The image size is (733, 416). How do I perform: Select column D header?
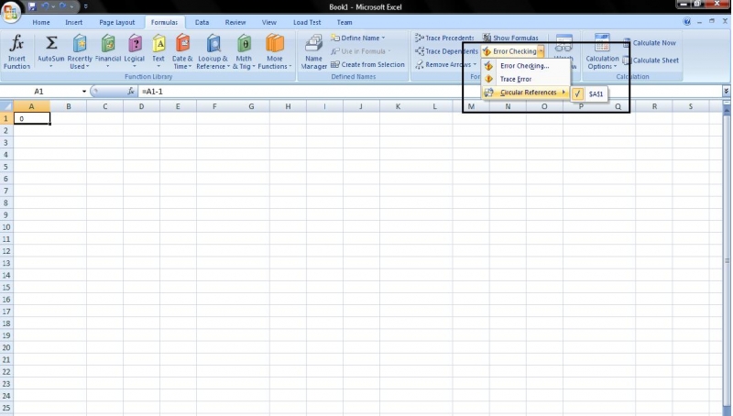141,106
